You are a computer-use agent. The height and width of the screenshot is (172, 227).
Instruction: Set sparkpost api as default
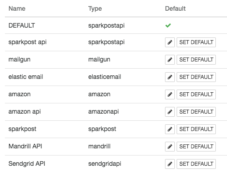point(196,42)
